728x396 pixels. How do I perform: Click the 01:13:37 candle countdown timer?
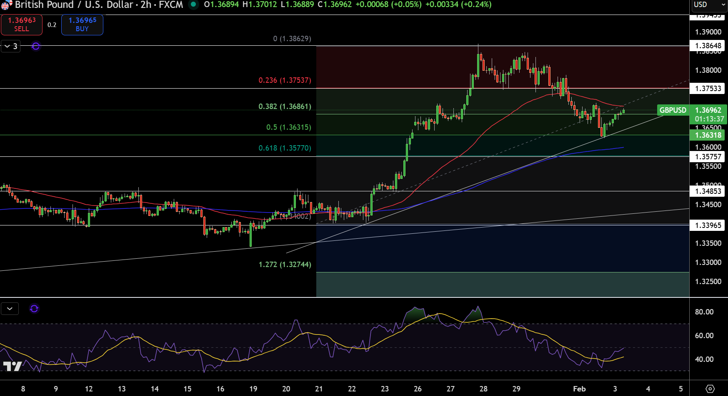[x=709, y=119]
